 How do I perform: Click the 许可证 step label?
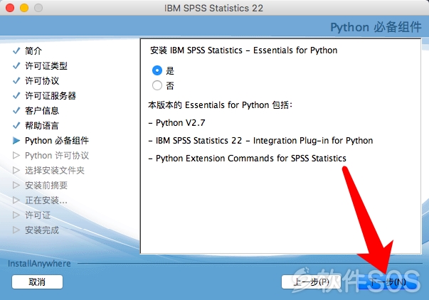click(x=38, y=215)
